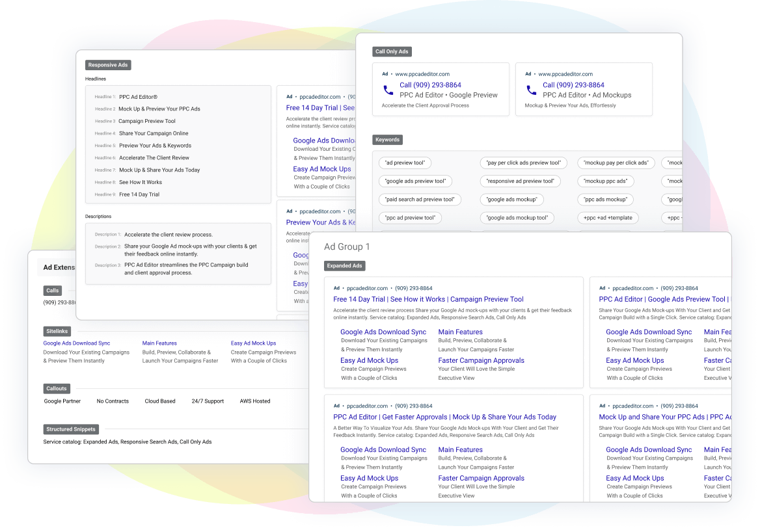Select the Responsive Ads section label
The width and height of the screenshot is (760, 530).
point(108,65)
